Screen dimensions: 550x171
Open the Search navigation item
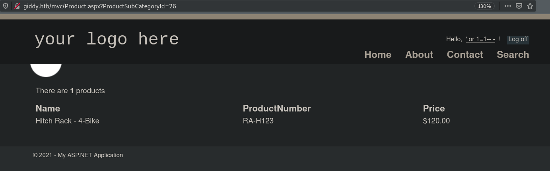click(x=513, y=55)
